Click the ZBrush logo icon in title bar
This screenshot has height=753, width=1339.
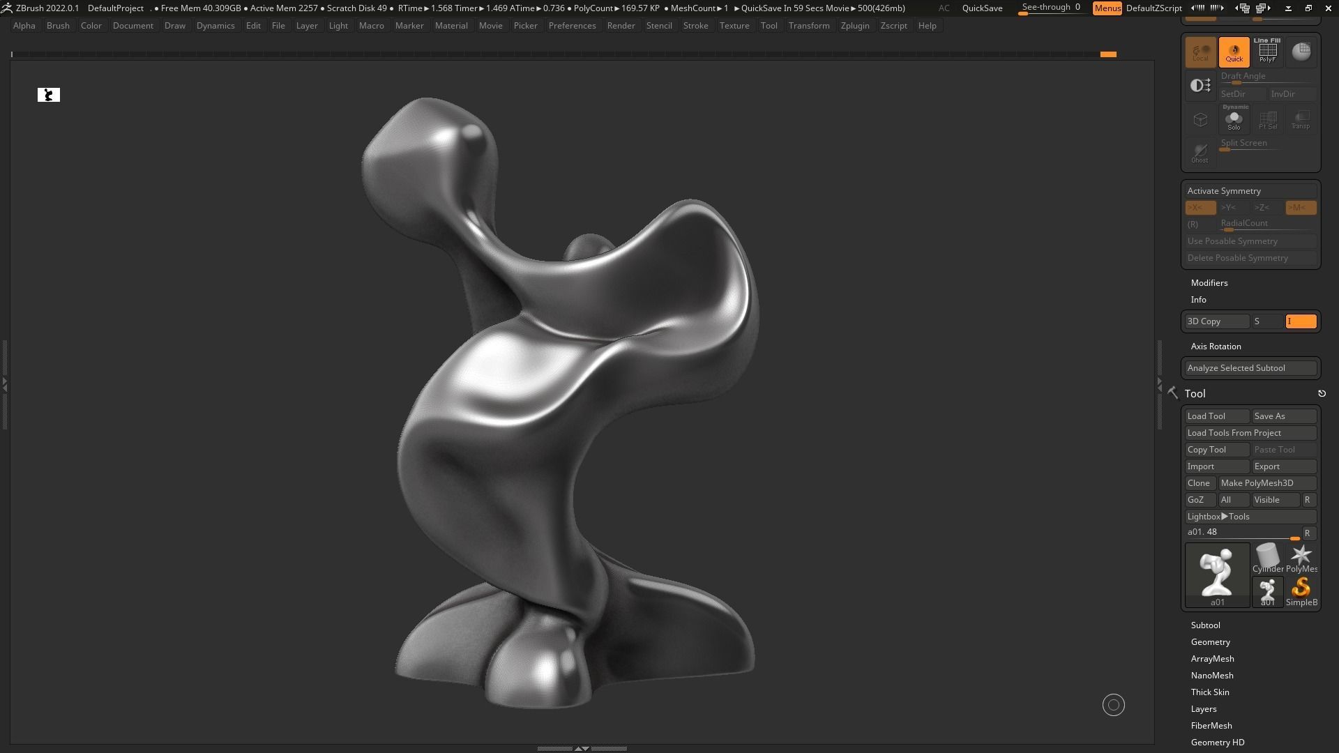pos(6,8)
